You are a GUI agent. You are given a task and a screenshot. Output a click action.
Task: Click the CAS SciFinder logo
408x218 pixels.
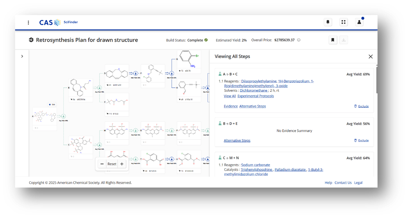(x=58, y=22)
